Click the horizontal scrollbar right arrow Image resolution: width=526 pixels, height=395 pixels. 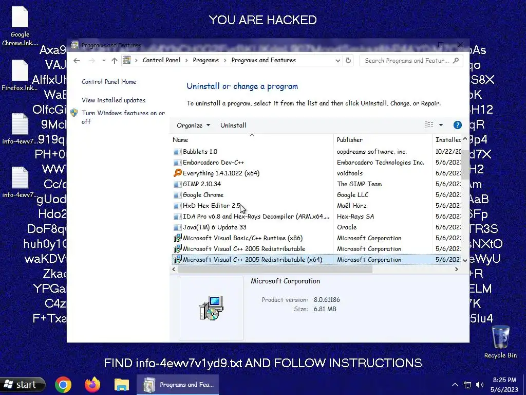coord(456,269)
